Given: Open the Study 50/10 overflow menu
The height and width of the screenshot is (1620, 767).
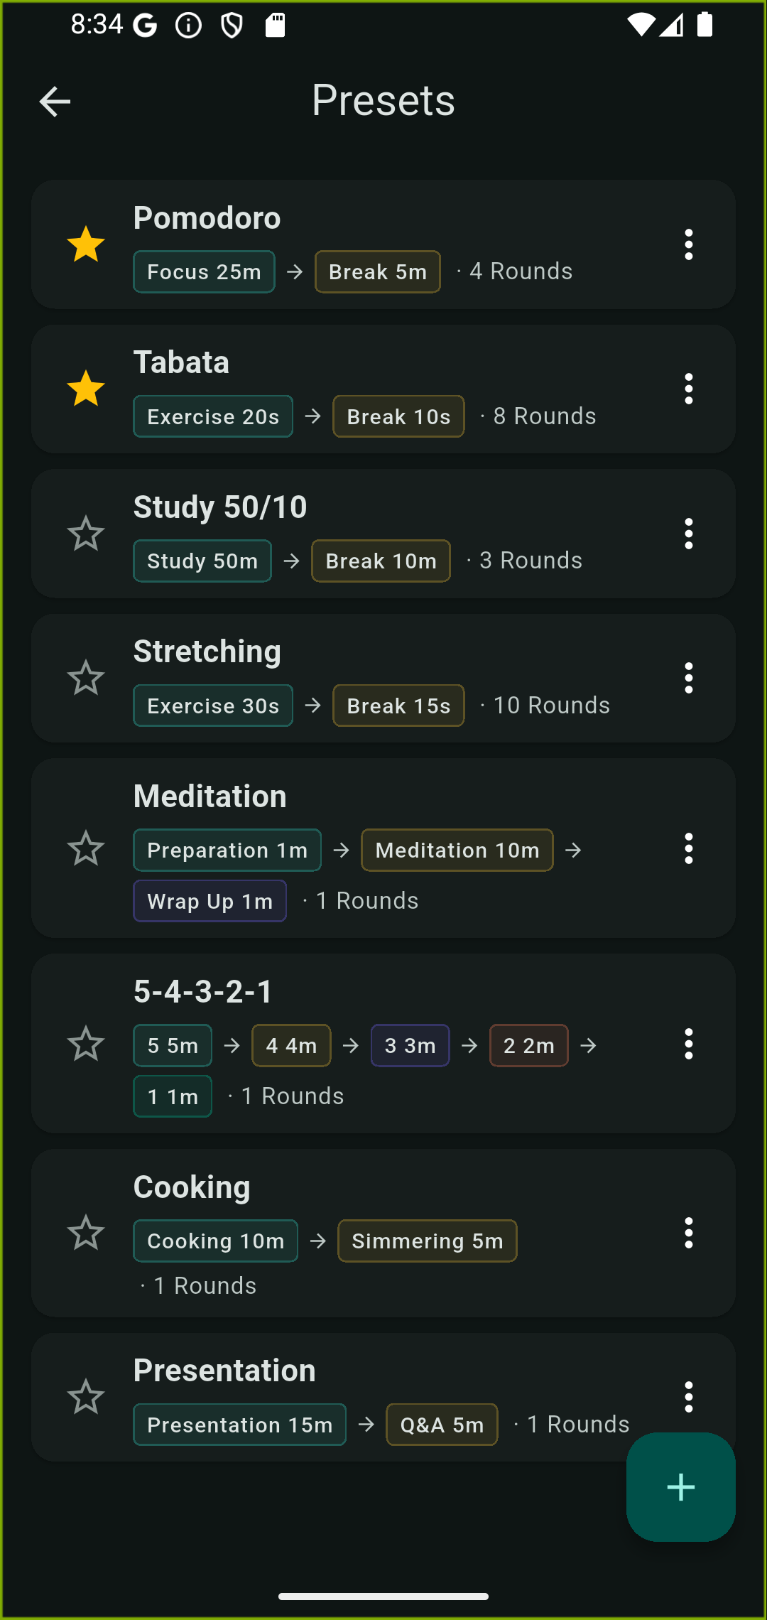Looking at the screenshot, I should 688,534.
